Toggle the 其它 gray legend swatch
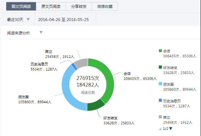The image size is (201, 136). [160, 117]
